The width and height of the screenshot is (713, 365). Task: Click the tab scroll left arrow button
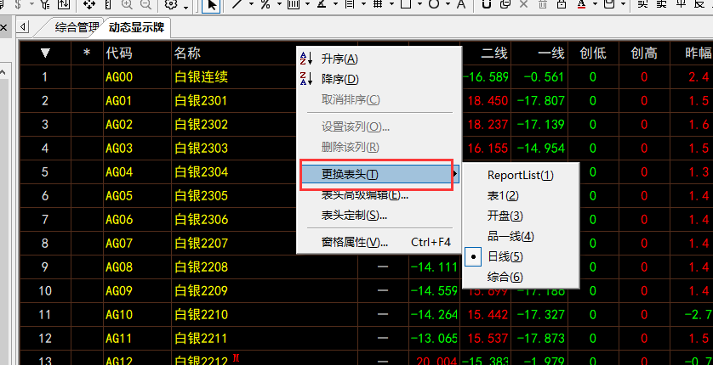[x=23, y=27]
